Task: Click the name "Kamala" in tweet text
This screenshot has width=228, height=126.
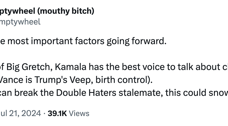Action: click(x=70, y=67)
